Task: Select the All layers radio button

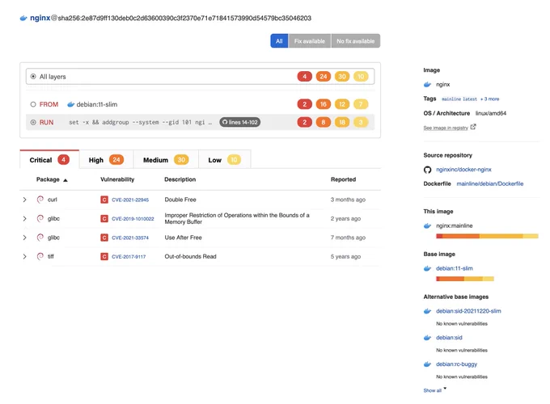Action: click(33, 77)
